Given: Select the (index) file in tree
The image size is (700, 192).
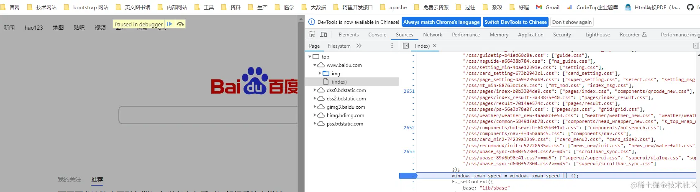Looking at the screenshot, I should [x=352, y=82].
